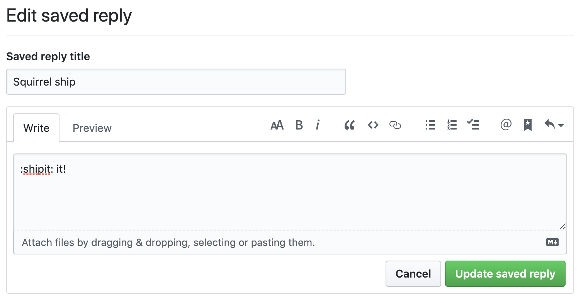
Task: Mention a user with @ icon
Action: pos(506,125)
